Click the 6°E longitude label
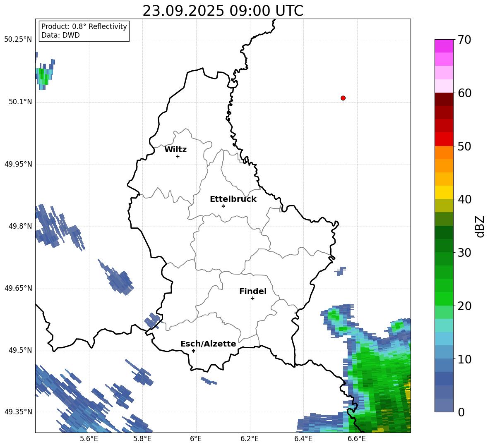The width and height of the screenshot is (490, 447). tap(196, 439)
